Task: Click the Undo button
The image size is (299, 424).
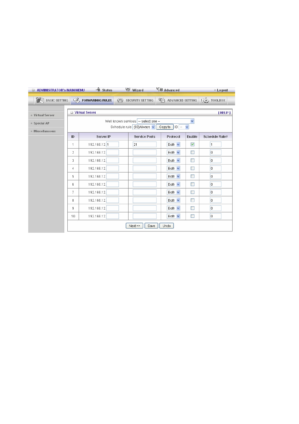Action: pyautogui.click(x=167, y=226)
